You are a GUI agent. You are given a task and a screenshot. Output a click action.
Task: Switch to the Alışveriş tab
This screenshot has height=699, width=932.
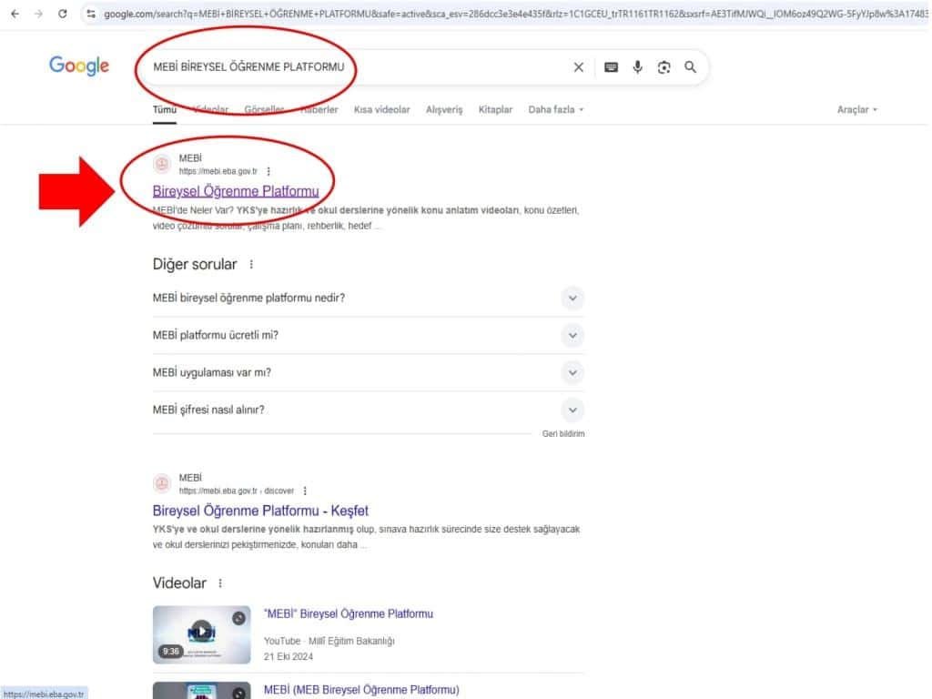[444, 109]
